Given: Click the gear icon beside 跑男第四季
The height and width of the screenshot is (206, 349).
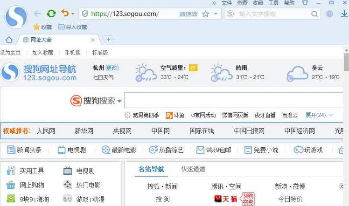Looking at the screenshot, I should click(x=127, y=115).
